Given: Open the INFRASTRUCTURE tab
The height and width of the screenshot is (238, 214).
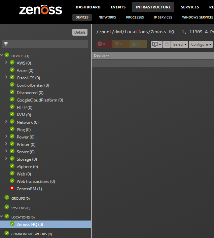Looking at the screenshot, I should pyautogui.click(x=153, y=7).
